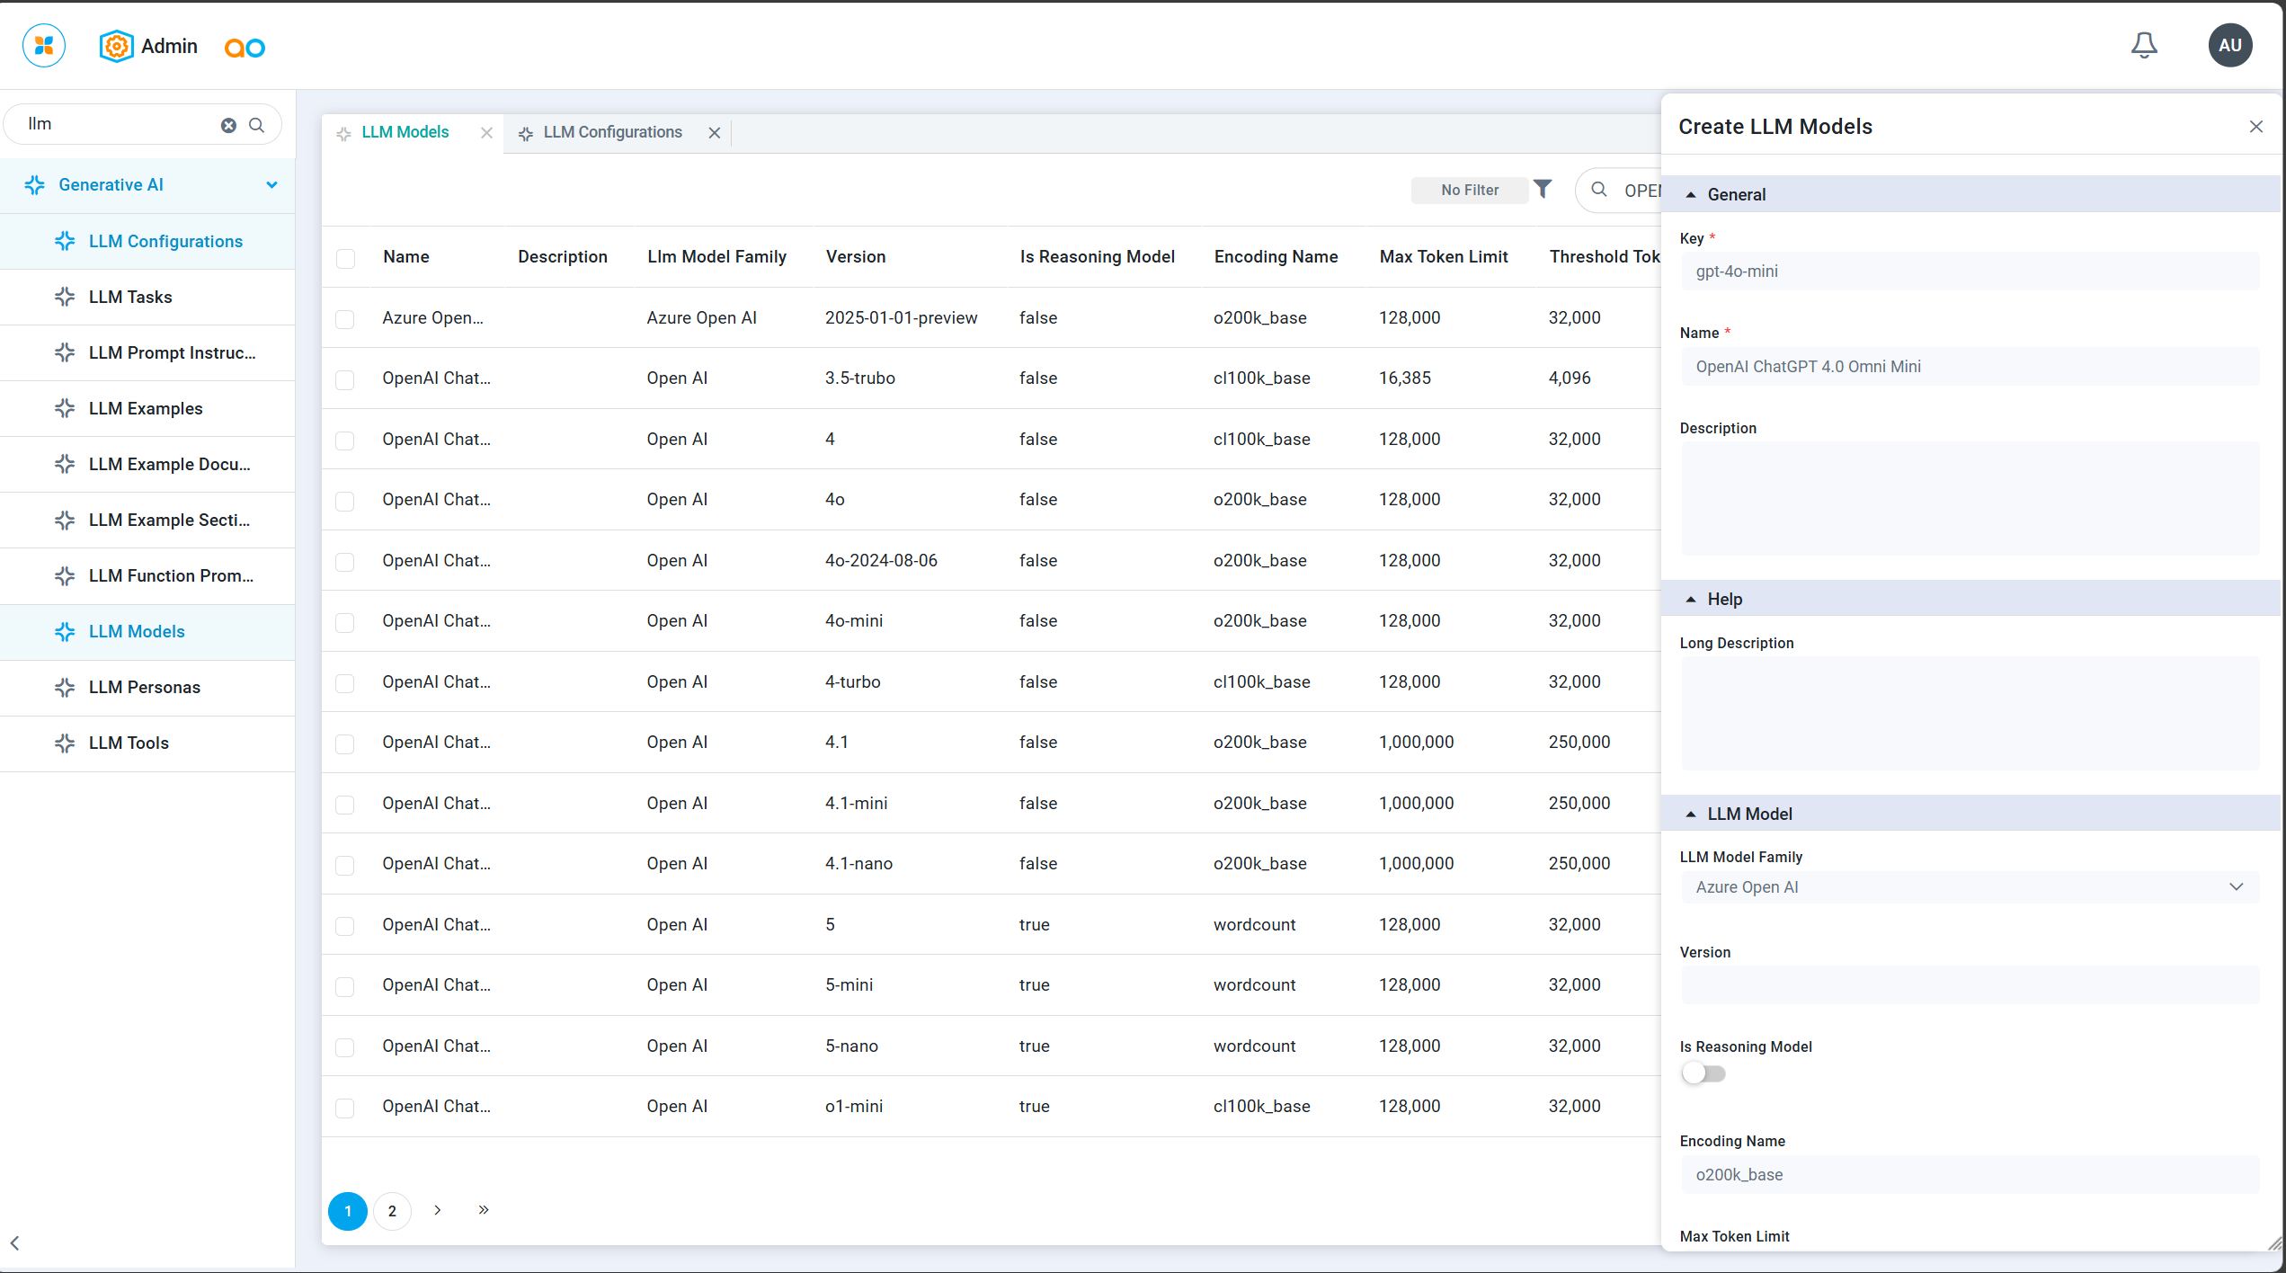Select the checkbox for version 4o-mini row

[345, 622]
